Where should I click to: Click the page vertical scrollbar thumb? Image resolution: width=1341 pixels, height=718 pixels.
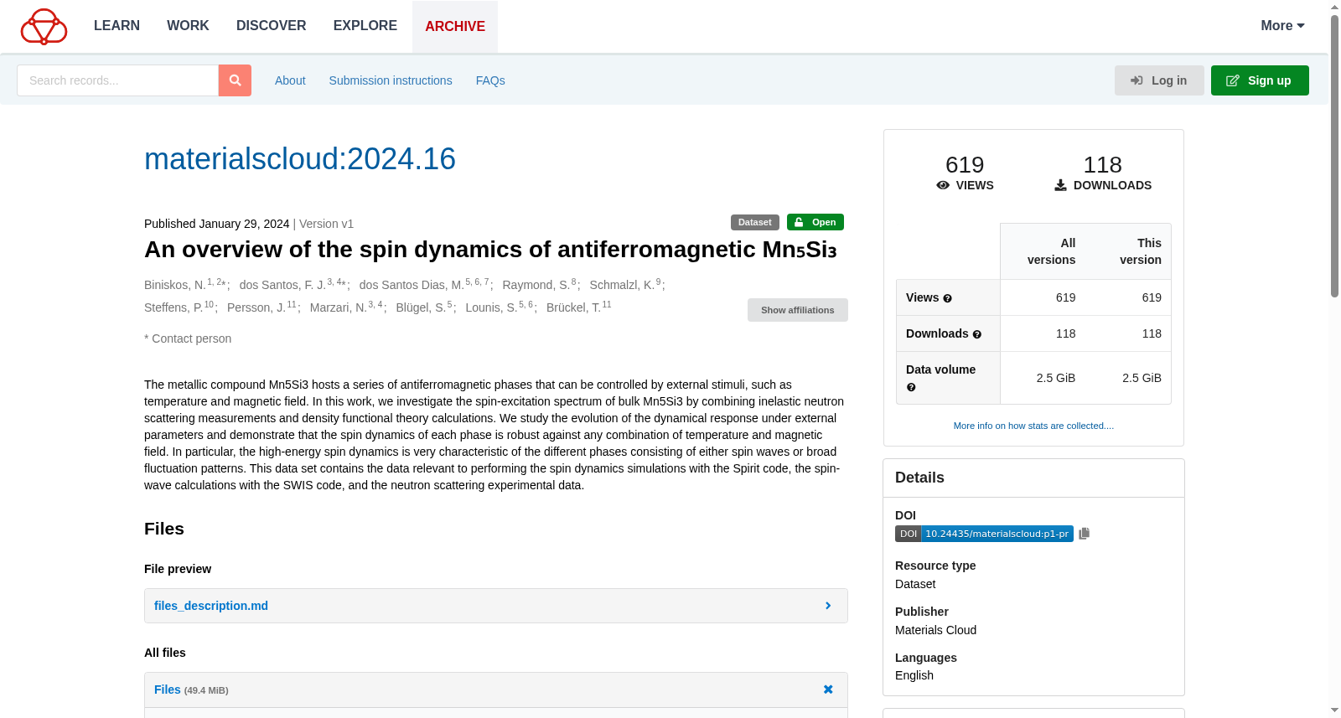tap(1334, 155)
